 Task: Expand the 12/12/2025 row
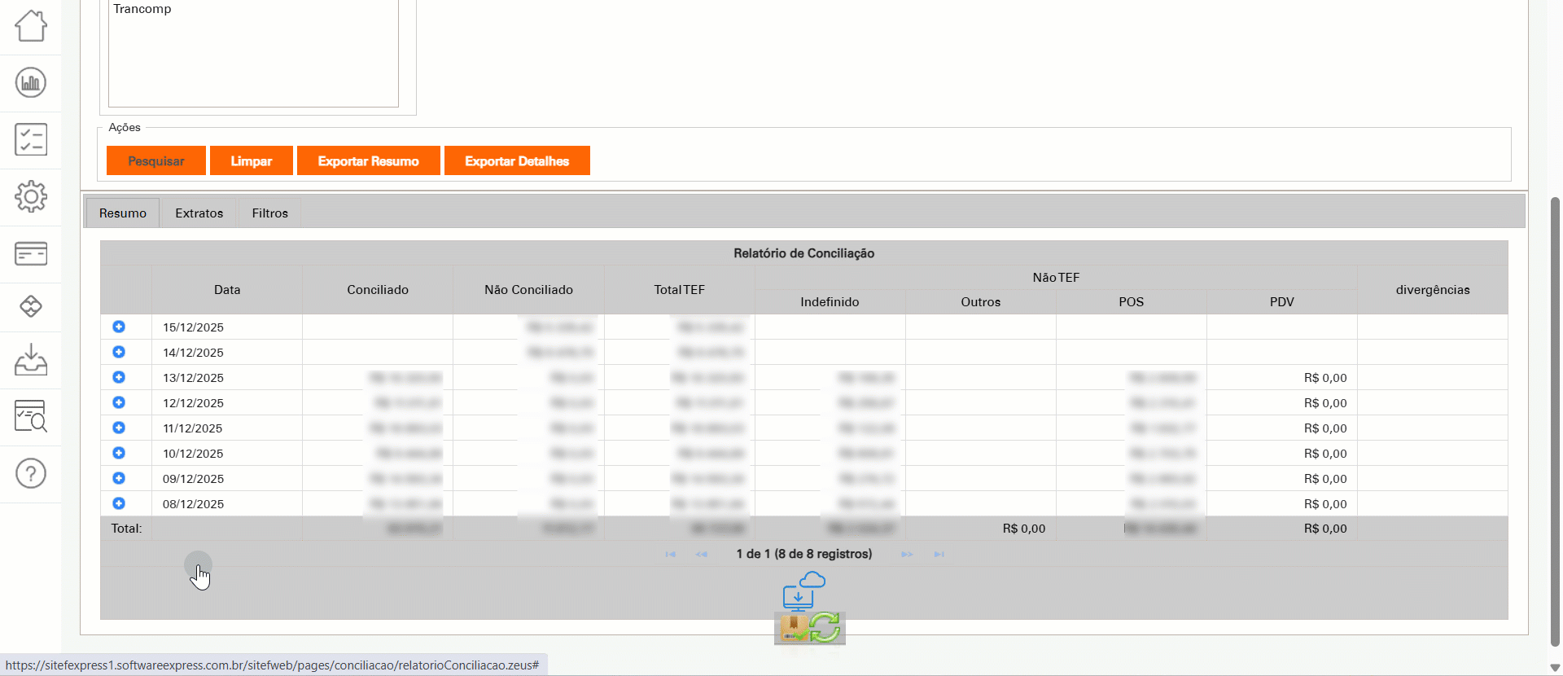coord(119,402)
